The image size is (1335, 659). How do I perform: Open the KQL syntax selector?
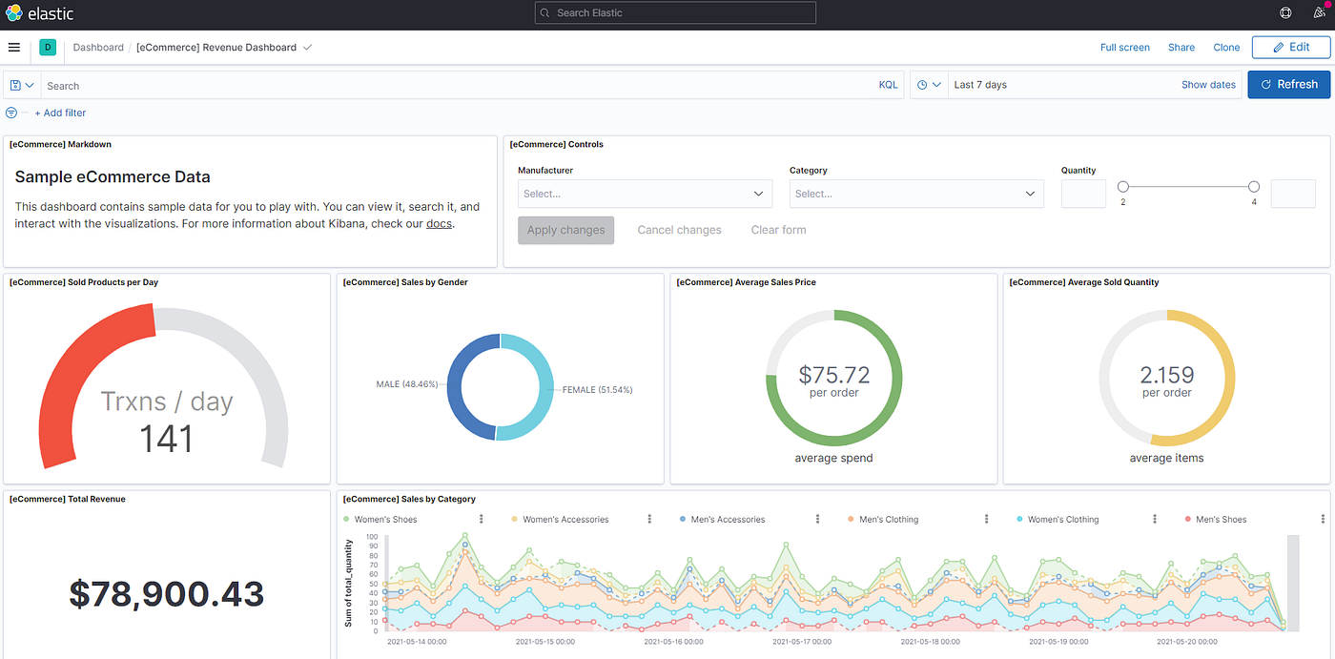(x=888, y=84)
